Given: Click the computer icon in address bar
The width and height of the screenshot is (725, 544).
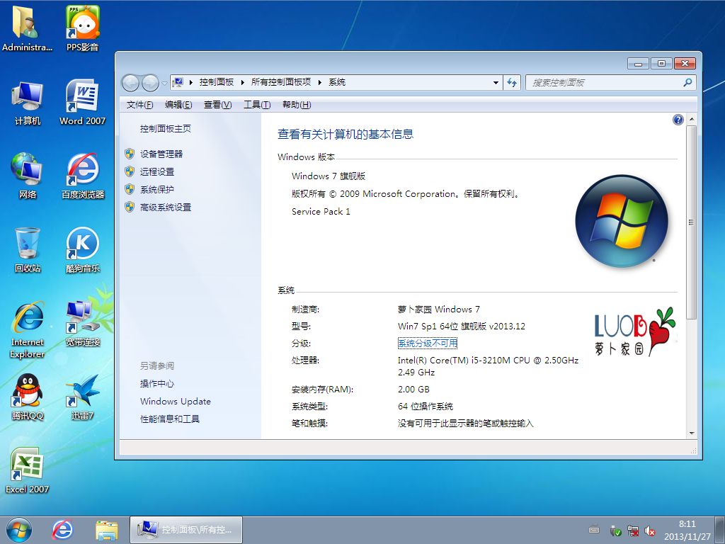Looking at the screenshot, I should click(x=178, y=82).
